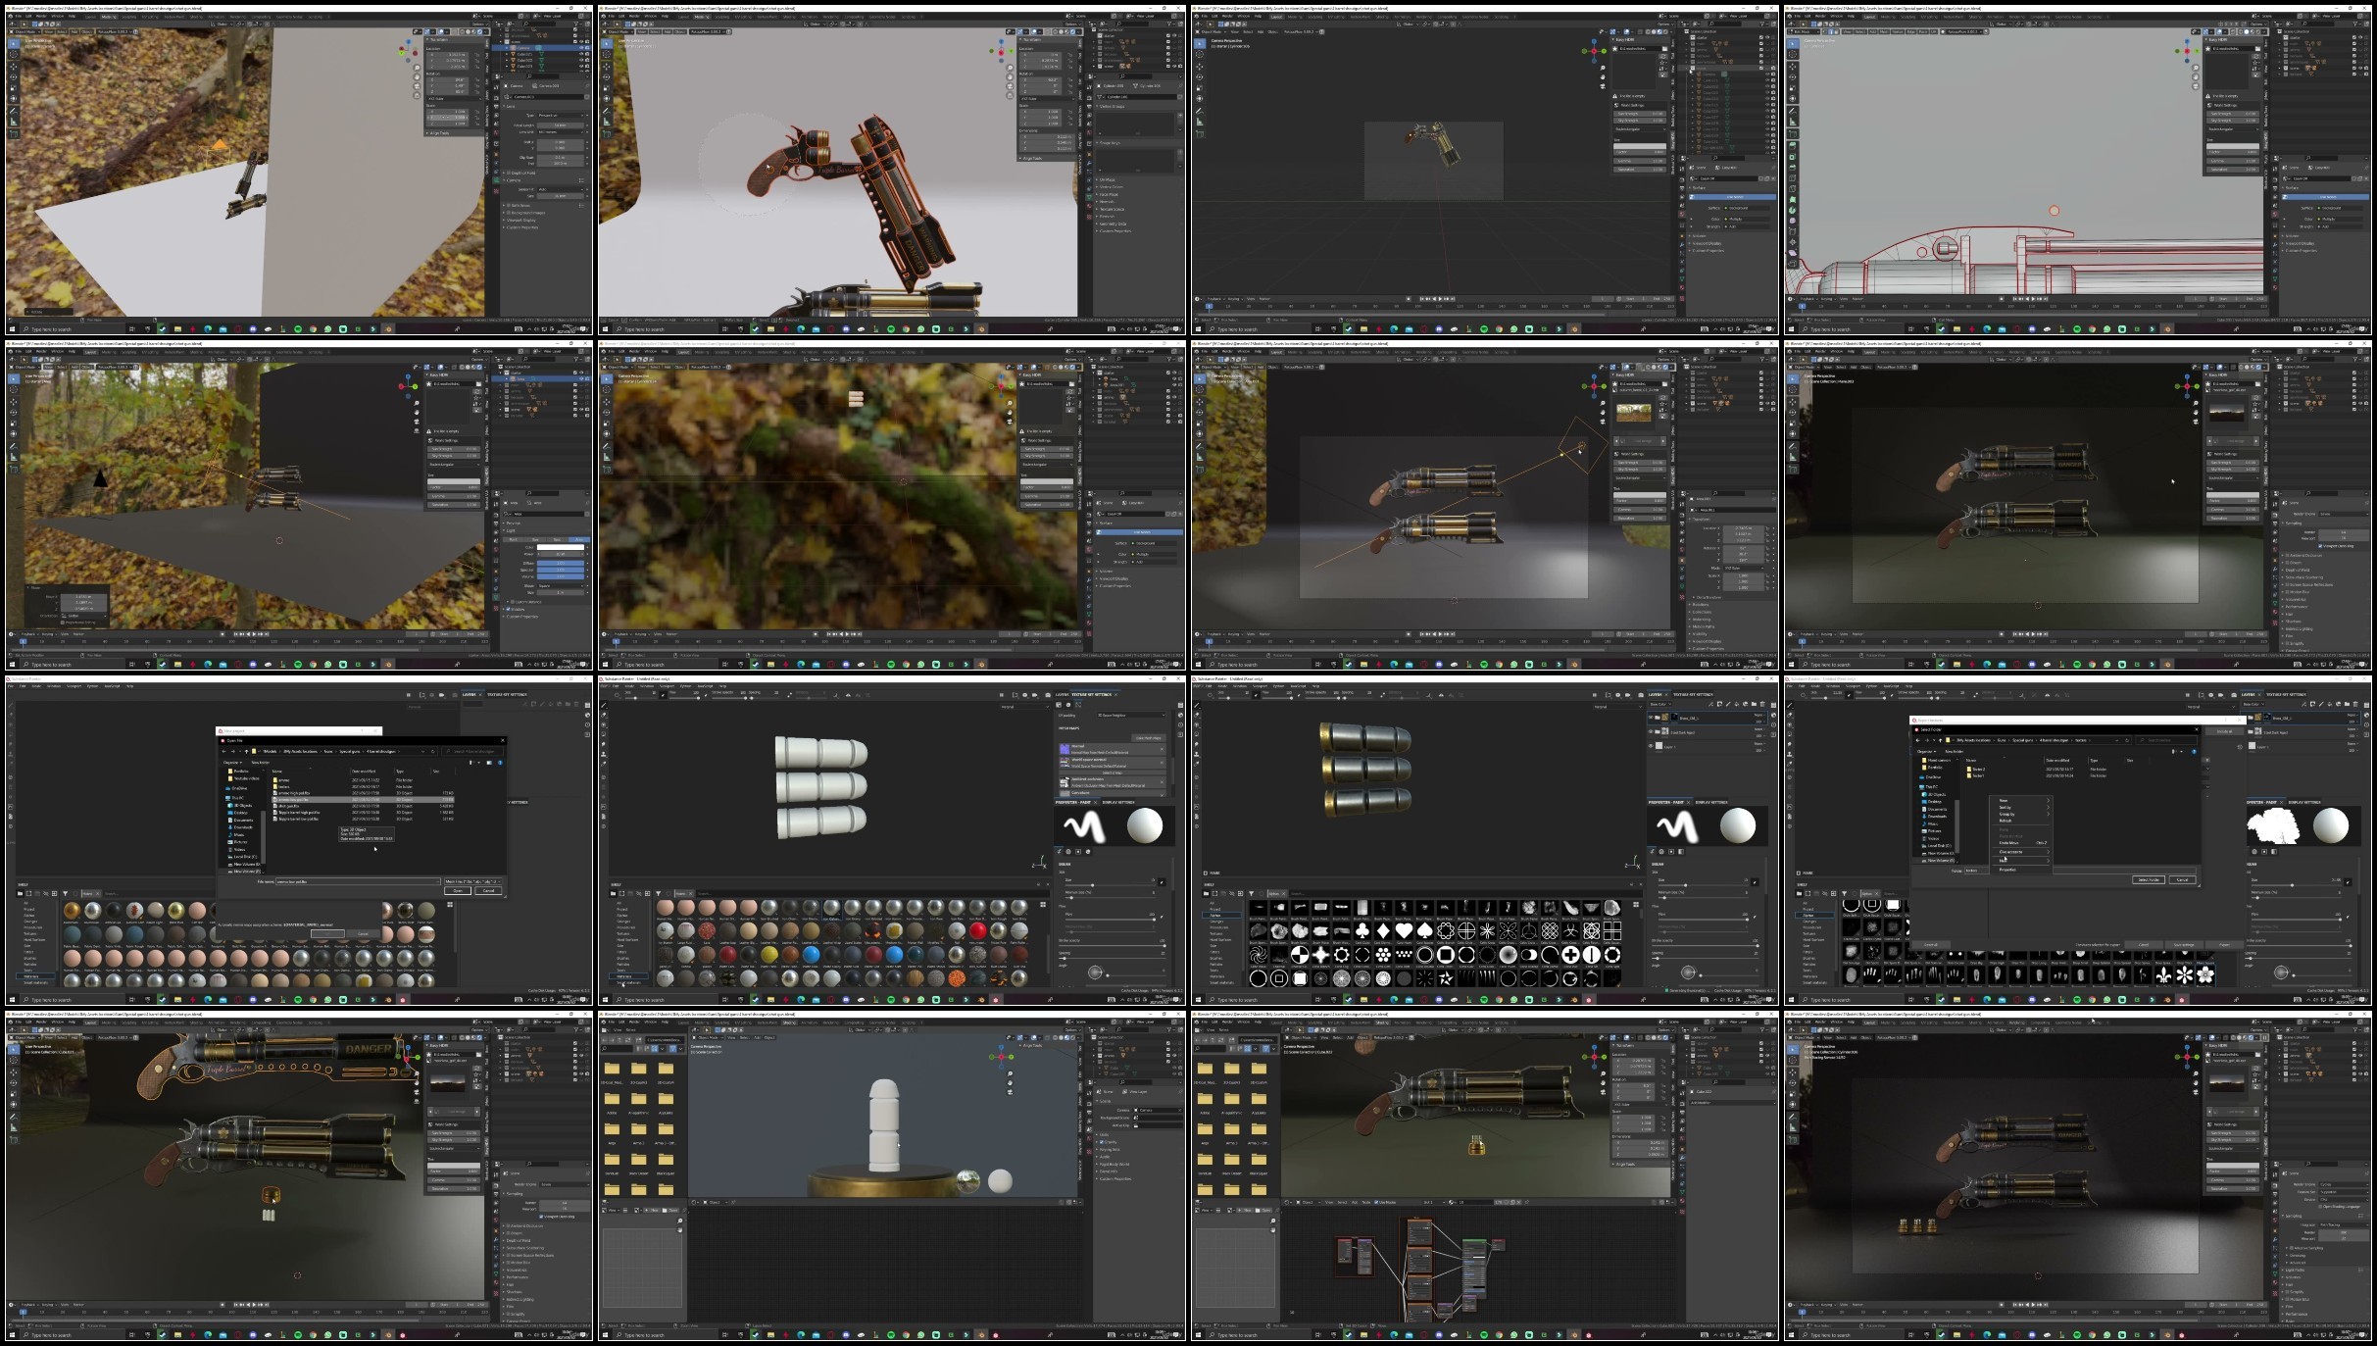The height and width of the screenshot is (1346, 2377).
Task: Expand address bar history dropdown in Open file dialog
Action: 422,752
